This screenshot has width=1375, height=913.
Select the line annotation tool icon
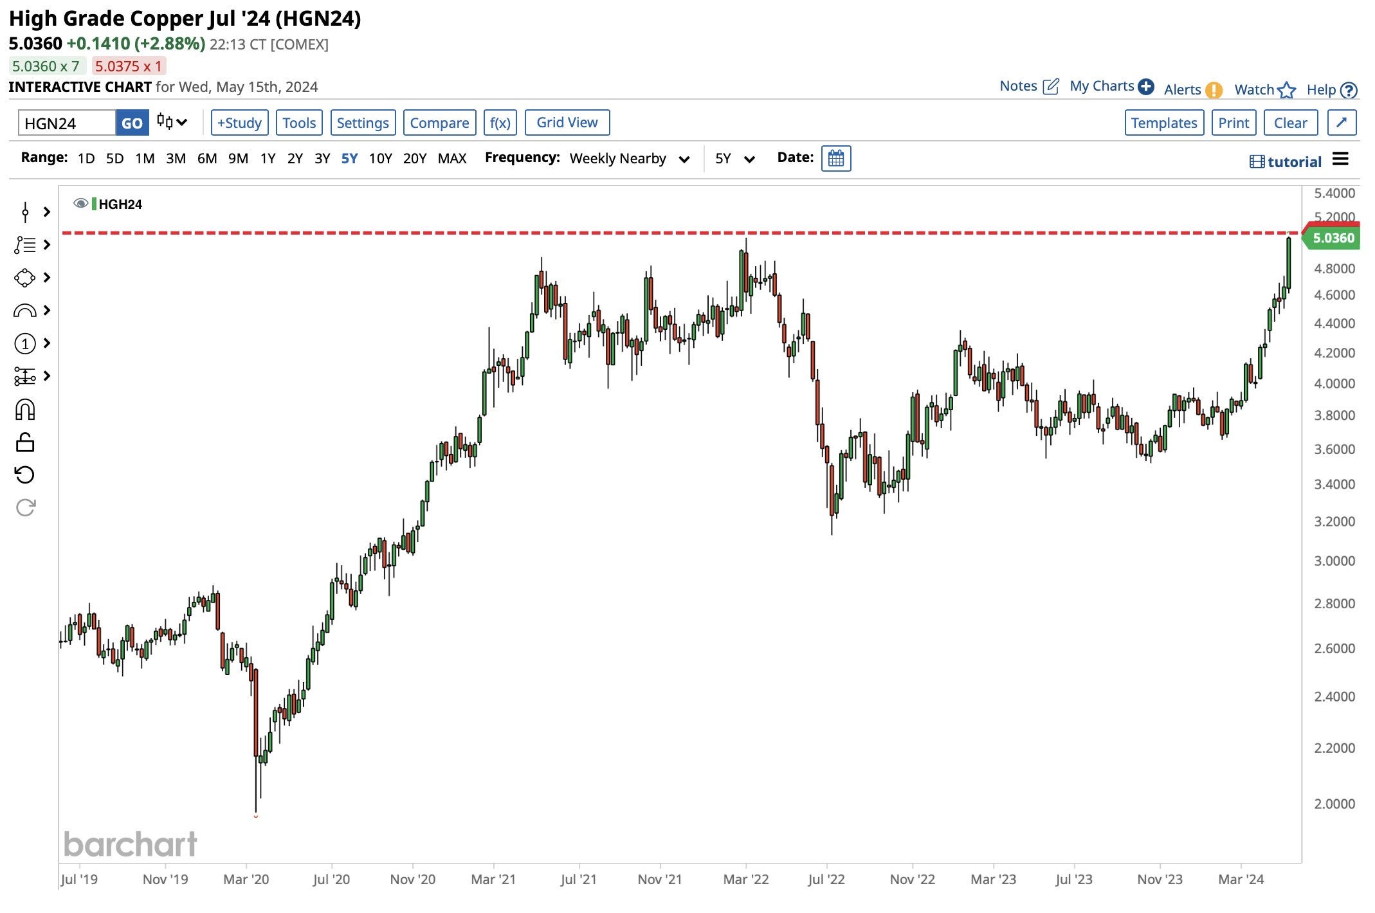24,212
